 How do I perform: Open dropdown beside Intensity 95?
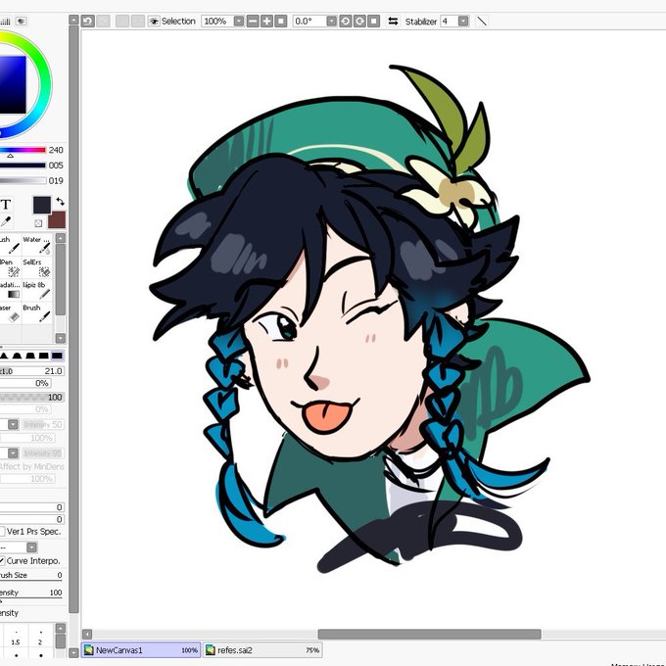click(x=13, y=453)
